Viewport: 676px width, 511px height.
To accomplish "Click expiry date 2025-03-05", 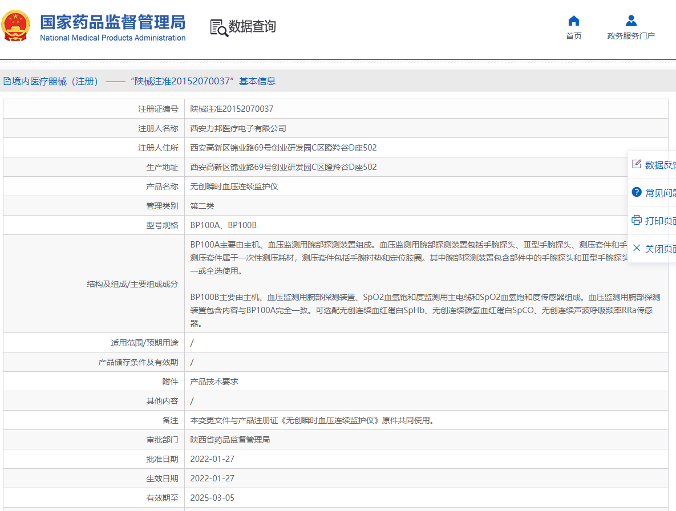I will (x=212, y=498).
